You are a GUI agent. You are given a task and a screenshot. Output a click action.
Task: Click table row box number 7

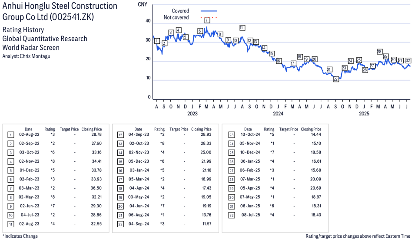[10, 189]
